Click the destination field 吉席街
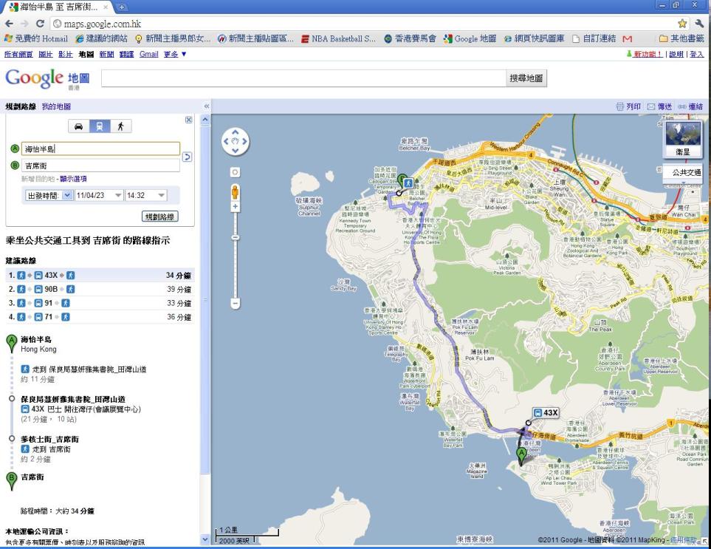Screen dimensions: 711x549 (x=100, y=166)
